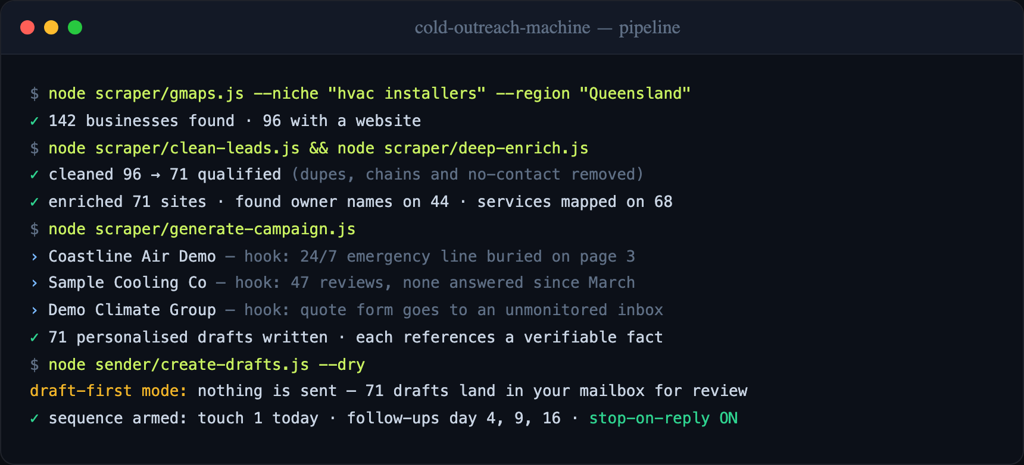Image resolution: width=1024 pixels, height=465 pixels.
Task: Click the command 'node sender/create-drafts.js --dry'
Action: coord(207,365)
